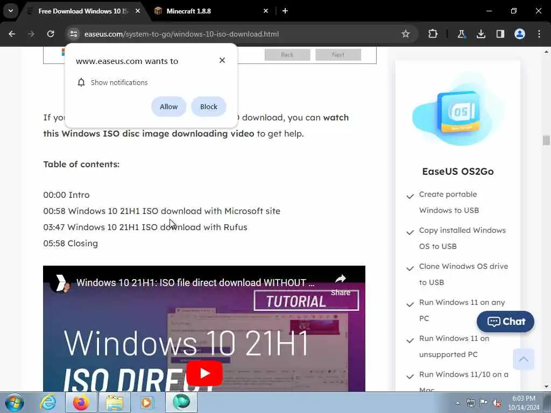This screenshot has height=413, width=551.
Task: Open Chrome profile avatar
Action: (520, 34)
